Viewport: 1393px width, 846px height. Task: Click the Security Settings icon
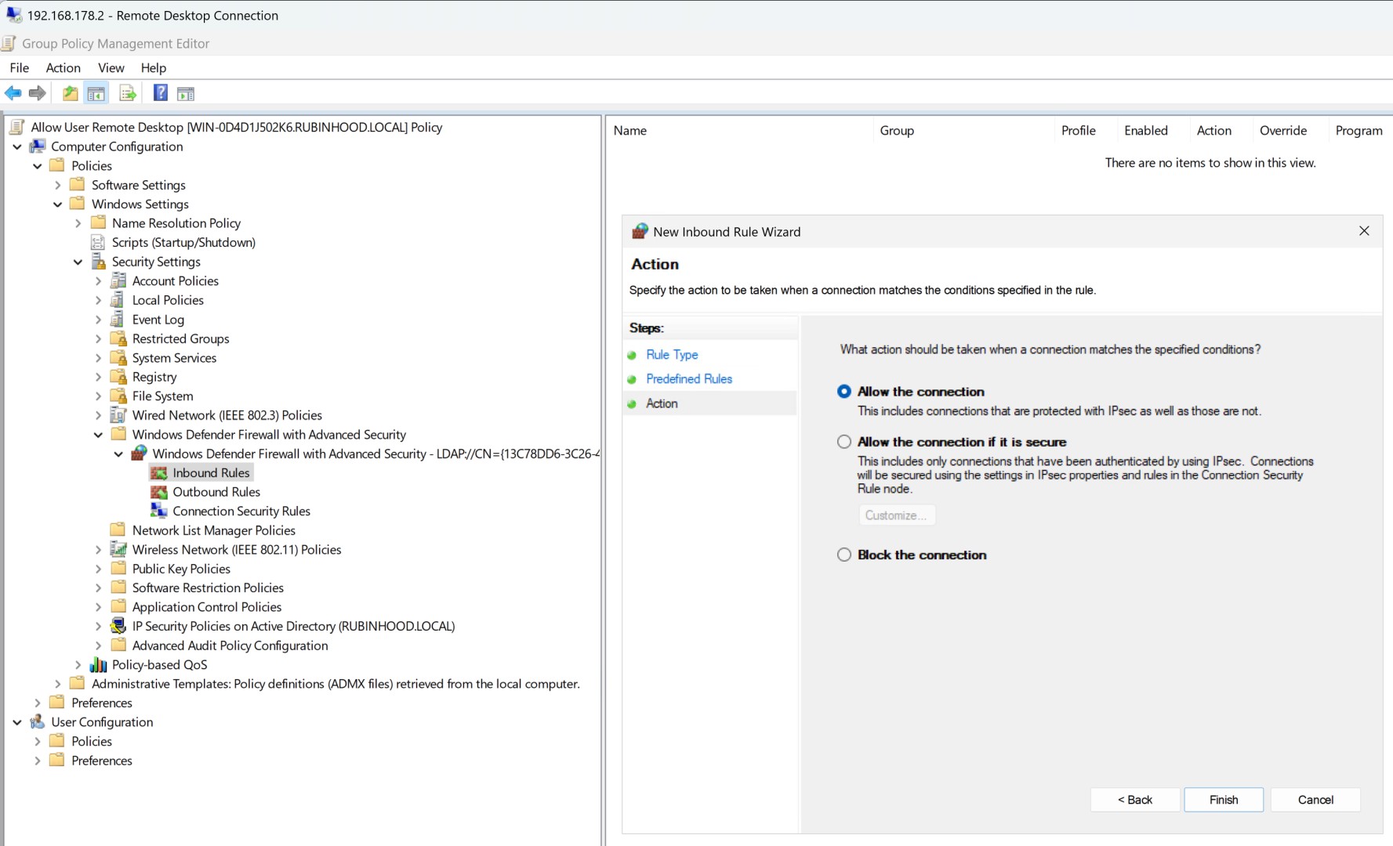[98, 262]
